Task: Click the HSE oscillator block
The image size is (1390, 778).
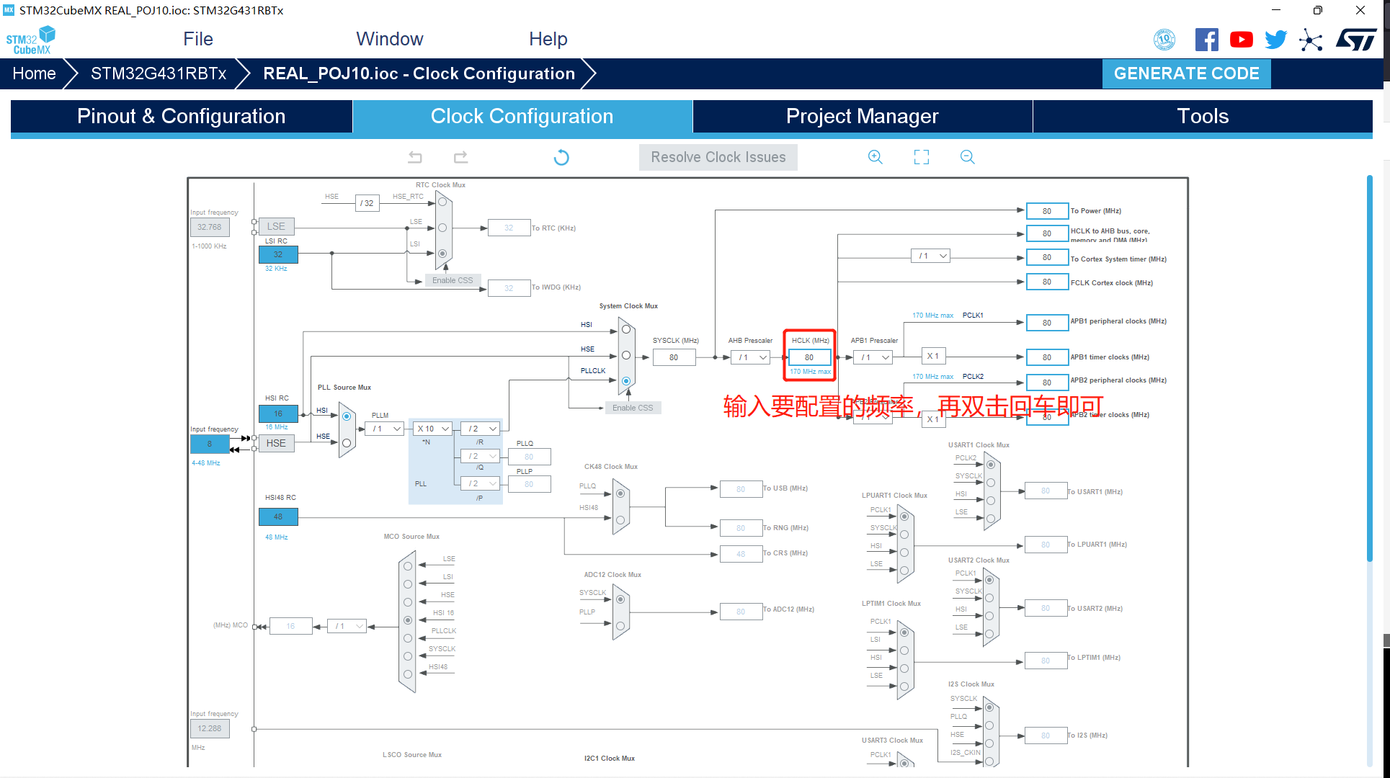Action: click(x=276, y=443)
